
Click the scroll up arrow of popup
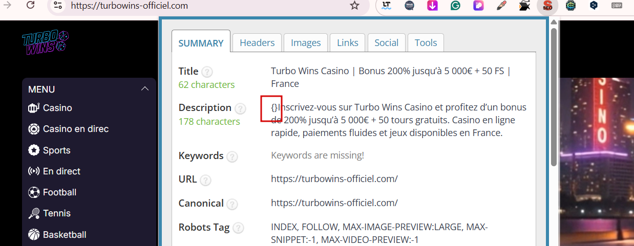[x=554, y=22]
